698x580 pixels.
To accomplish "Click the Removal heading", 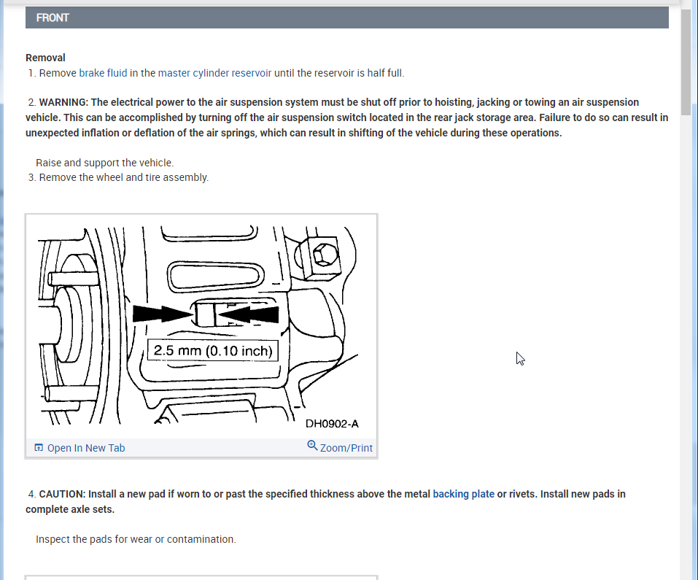I will pyautogui.click(x=45, y=58).
